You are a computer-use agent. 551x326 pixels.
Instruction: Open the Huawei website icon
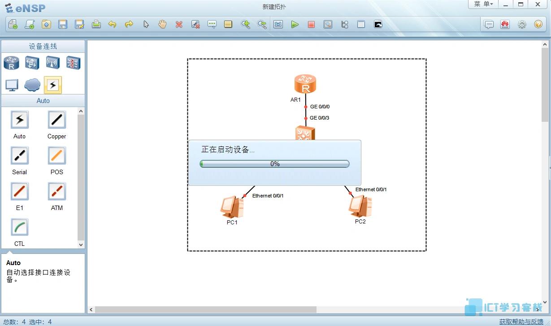(x=505, y=24)
